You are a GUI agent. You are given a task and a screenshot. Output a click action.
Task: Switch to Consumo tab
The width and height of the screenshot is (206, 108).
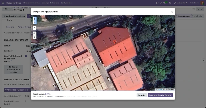10,27
